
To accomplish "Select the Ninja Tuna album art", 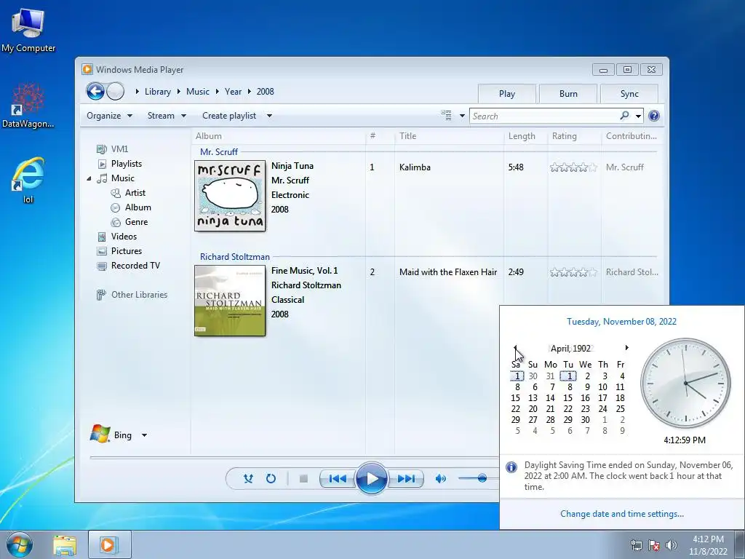I will (230, 196).
